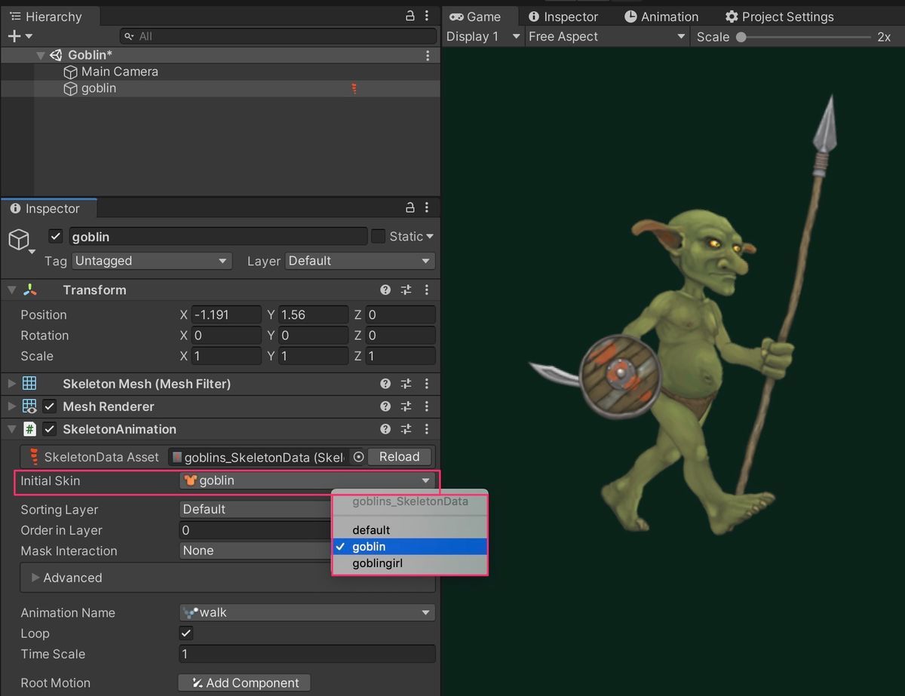
Task: Select goblingirl from the Initial Skin dropdown
Action: point(378,563)
